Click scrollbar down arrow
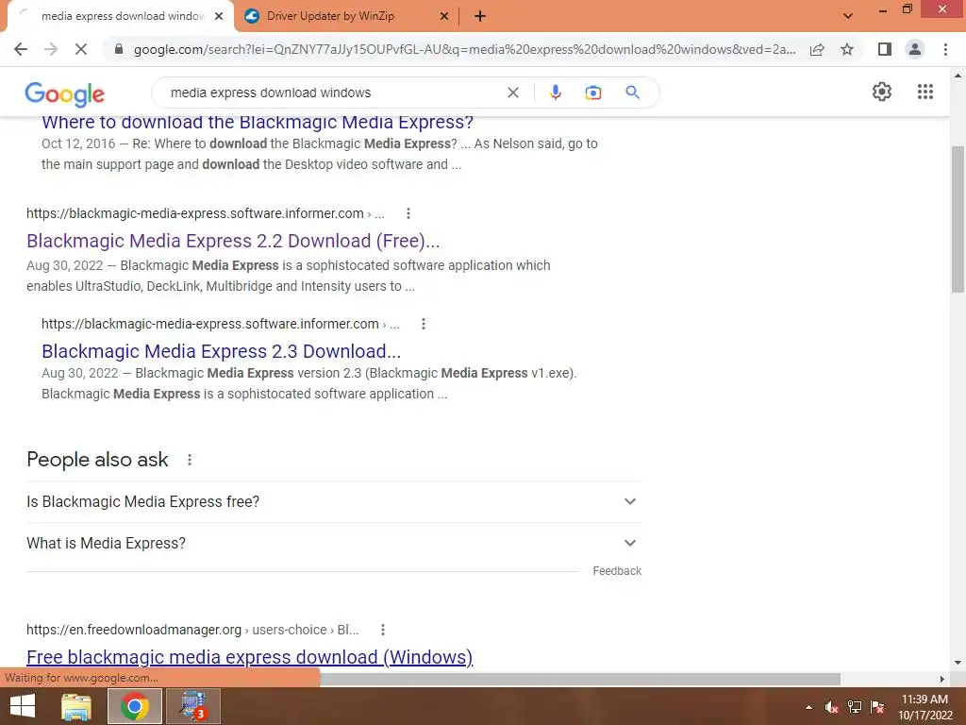 click(958, 663)
